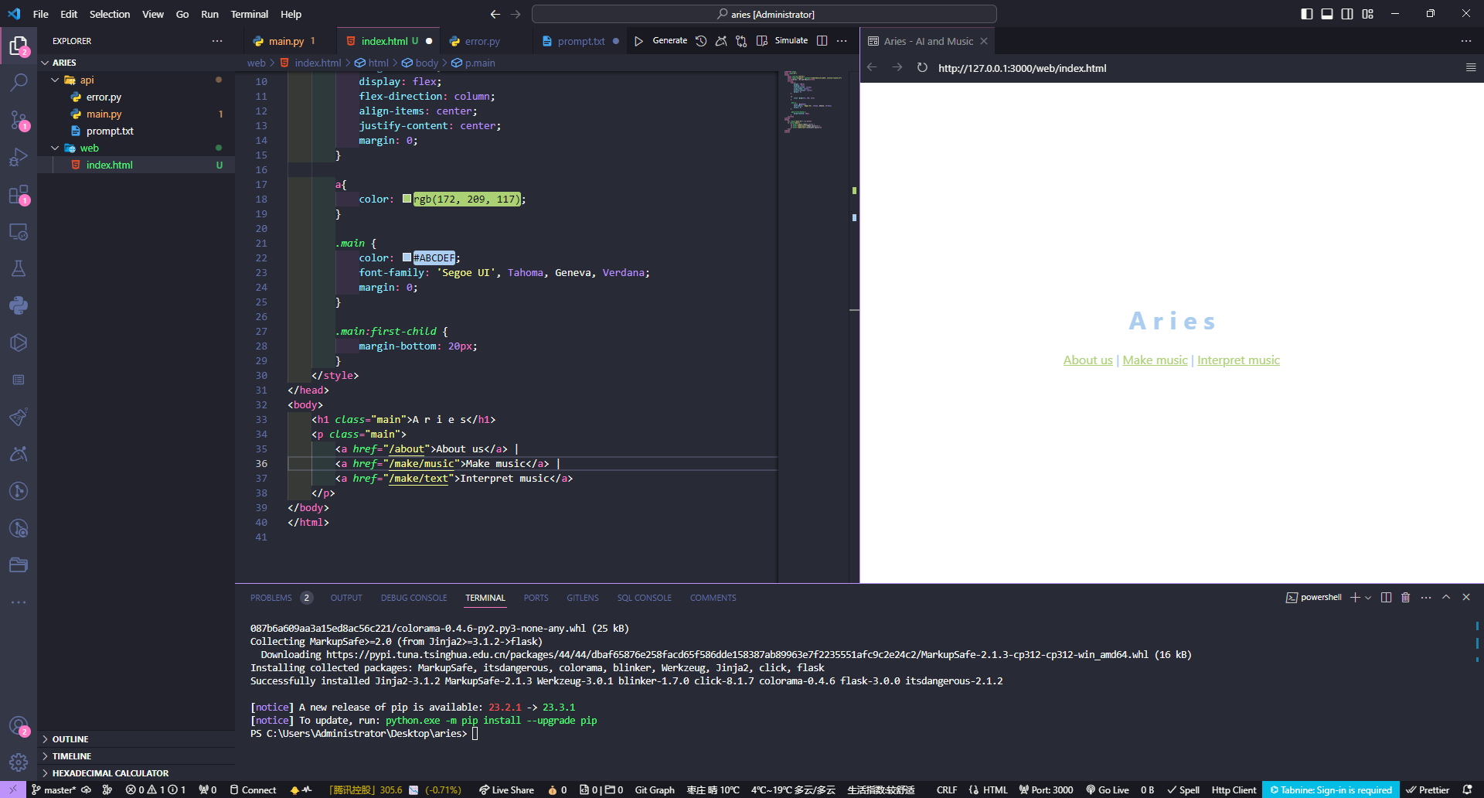Click Go Live in status bar
1484x798 pixels.
1107,789
